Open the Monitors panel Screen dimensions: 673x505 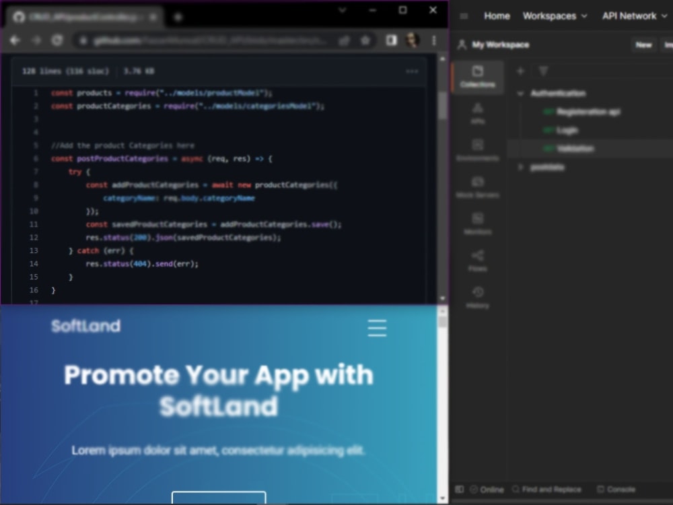[478, 222]
